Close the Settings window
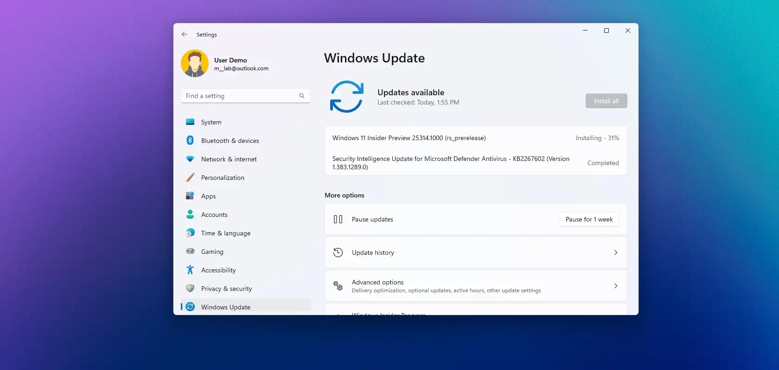 tap(628, 31)
